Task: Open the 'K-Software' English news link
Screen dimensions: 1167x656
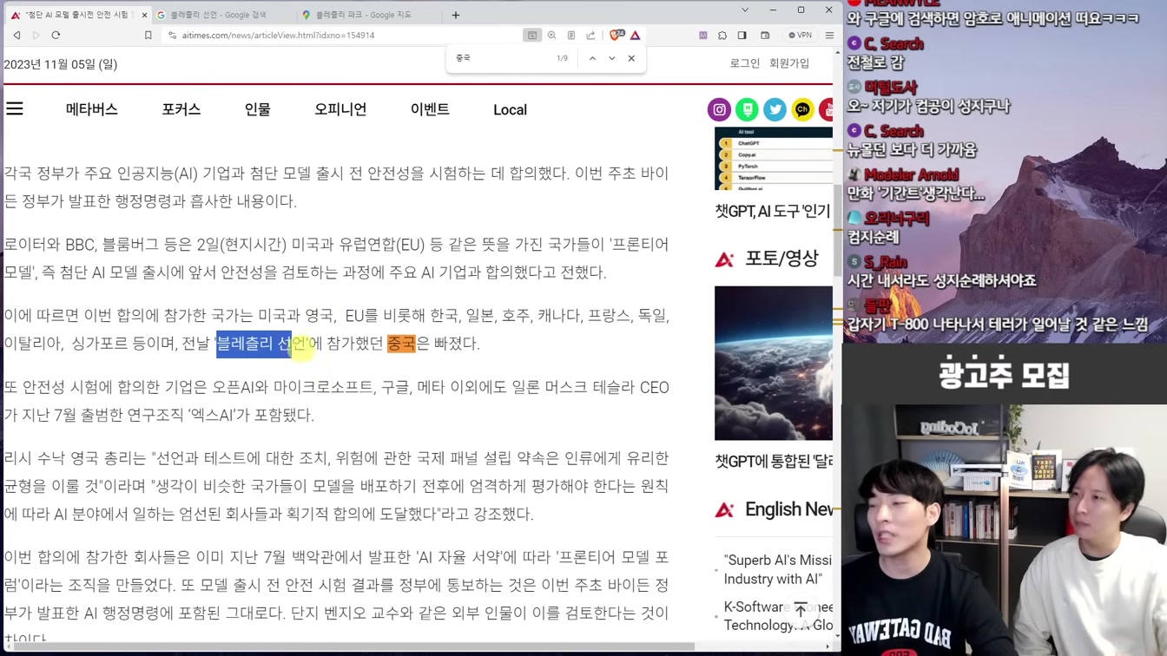Action: 778,616
